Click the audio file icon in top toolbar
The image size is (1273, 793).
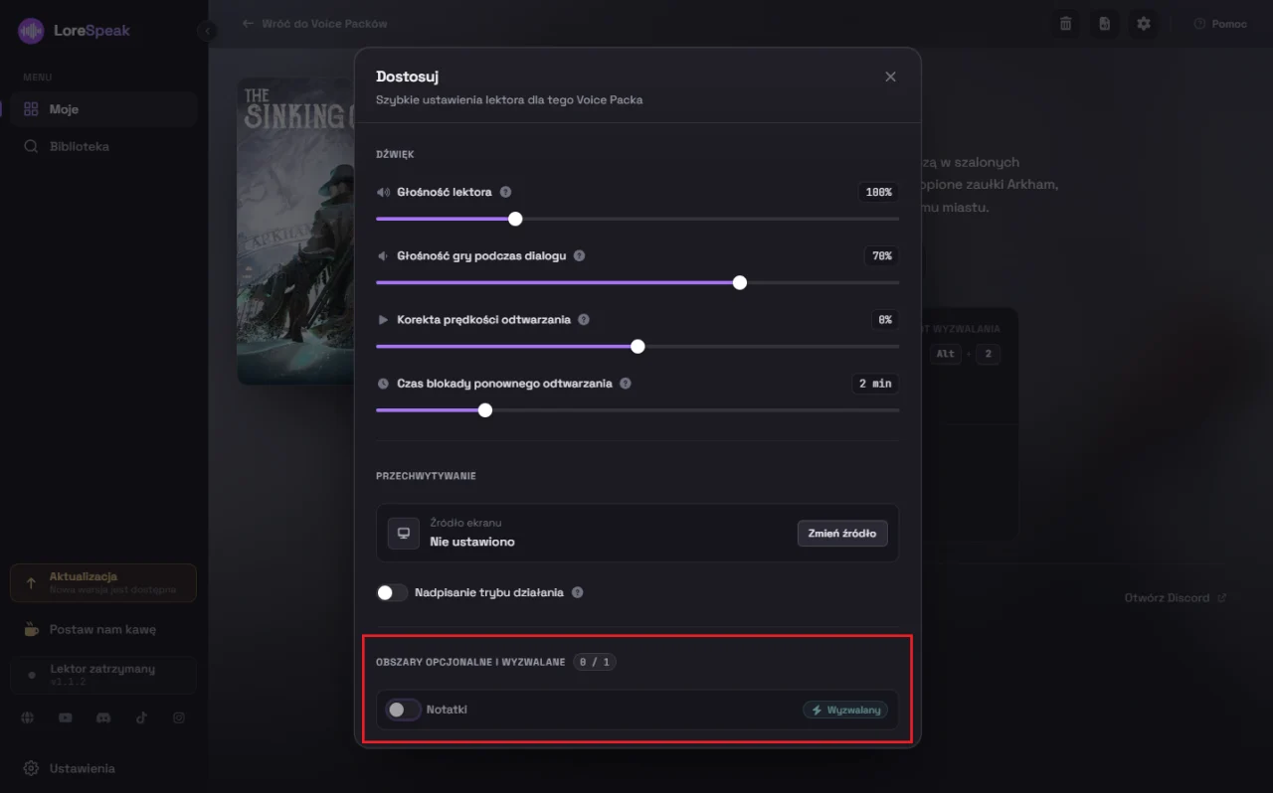click(1105, 24)
